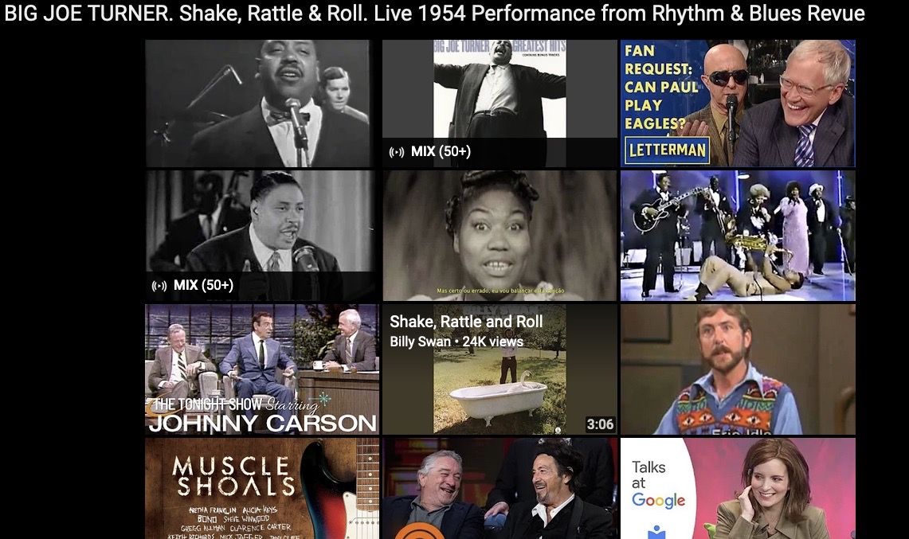Screen dimensions: 909x539
Task: Click the Google logo text on Talks thumbnail
Action: (x=659, y=500)
